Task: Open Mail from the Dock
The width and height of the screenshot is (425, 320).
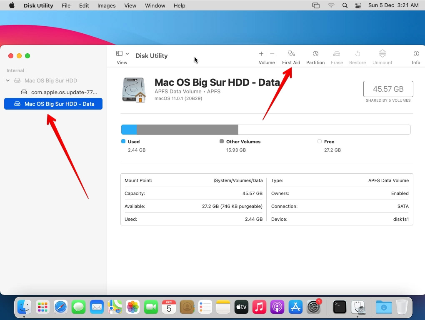Action: pos(97,307)
